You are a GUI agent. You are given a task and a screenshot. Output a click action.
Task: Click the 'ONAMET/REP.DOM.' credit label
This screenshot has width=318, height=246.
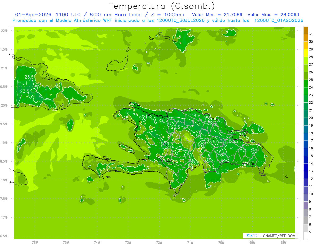280,236
